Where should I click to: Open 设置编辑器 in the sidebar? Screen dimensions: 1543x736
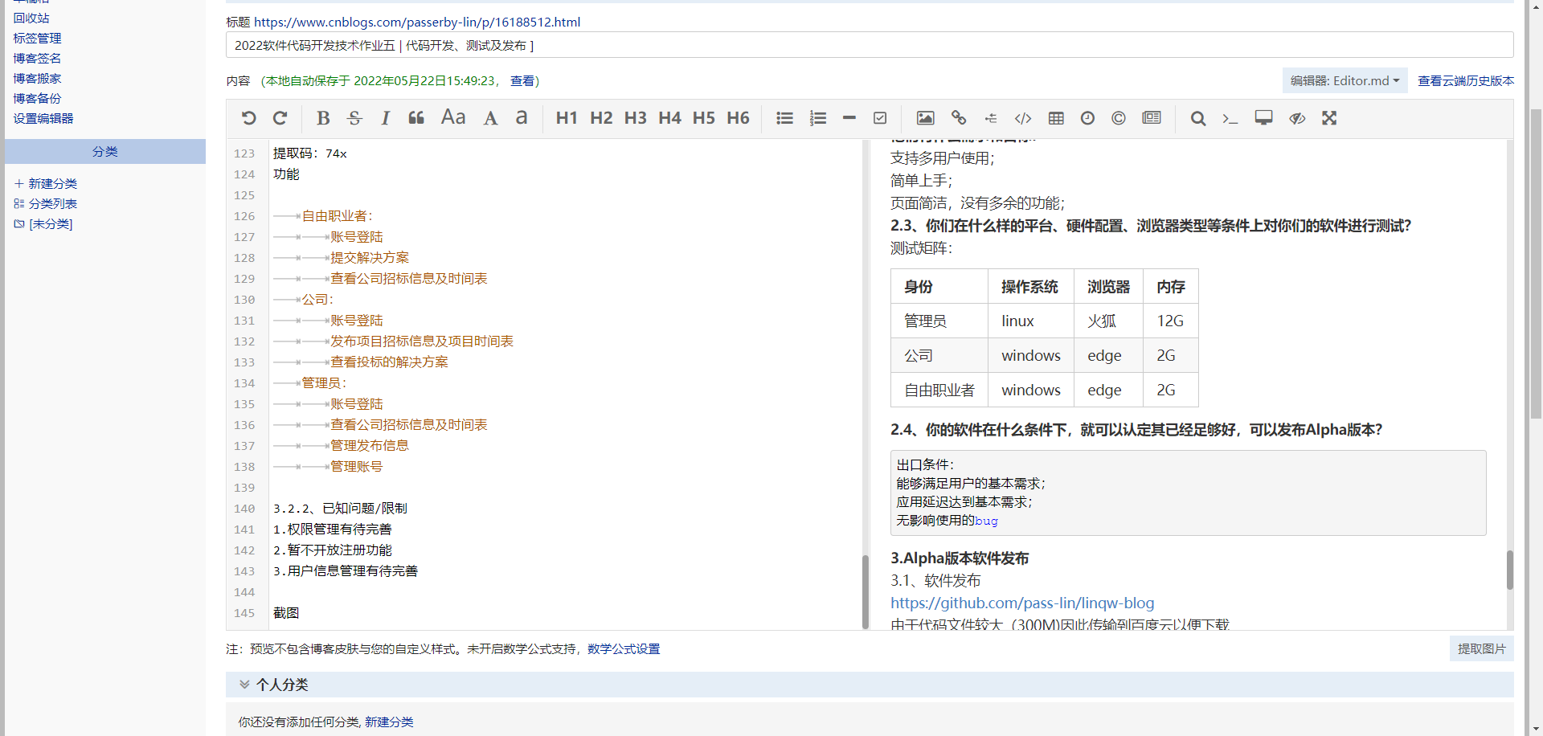pos(43,118)
